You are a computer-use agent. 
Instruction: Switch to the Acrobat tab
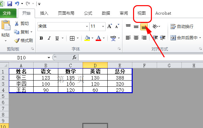[x=163, y=13]
